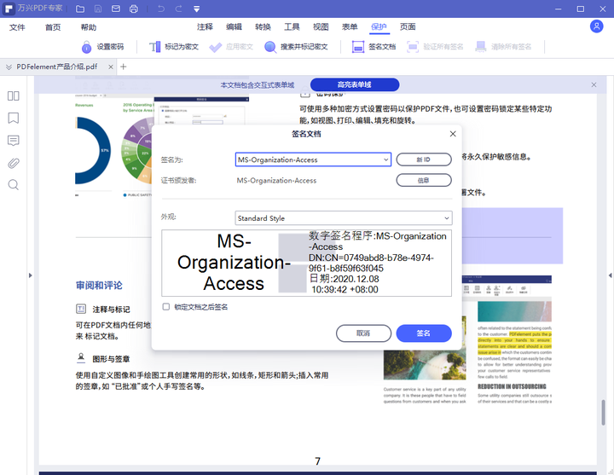Click 取消 button in dialog
The width and height of the screenshot is (614, 475).
(x=363, y=333)
